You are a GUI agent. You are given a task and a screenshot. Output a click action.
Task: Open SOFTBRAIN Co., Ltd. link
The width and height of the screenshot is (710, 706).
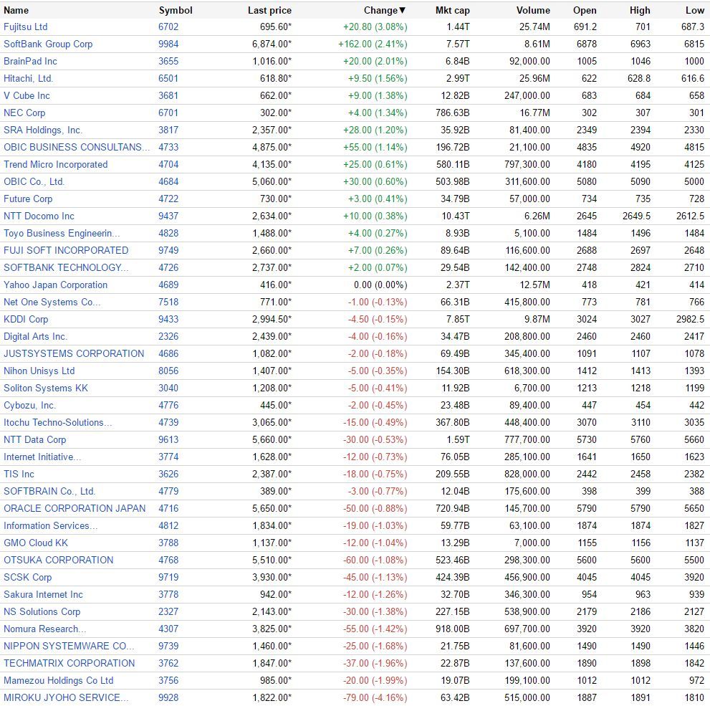49,492
